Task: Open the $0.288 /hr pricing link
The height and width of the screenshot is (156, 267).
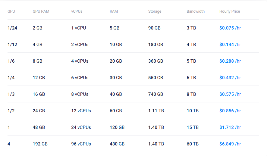Action: [230, 61]
